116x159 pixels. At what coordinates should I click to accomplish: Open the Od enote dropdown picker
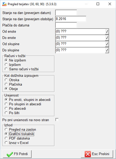[x=107, y=32]
